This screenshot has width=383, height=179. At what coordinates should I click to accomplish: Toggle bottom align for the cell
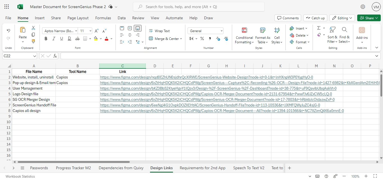coord(138,28)
